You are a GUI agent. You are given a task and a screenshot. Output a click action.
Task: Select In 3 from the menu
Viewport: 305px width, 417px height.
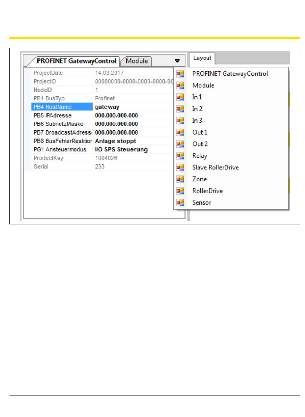click(197, 120)
